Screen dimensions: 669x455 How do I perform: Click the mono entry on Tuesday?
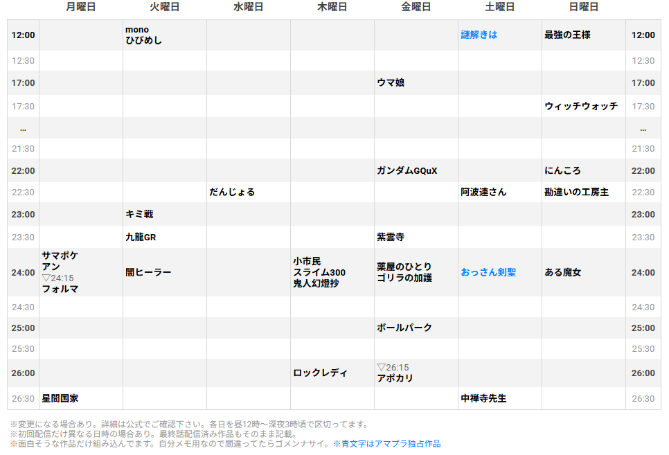click(137, 30)
